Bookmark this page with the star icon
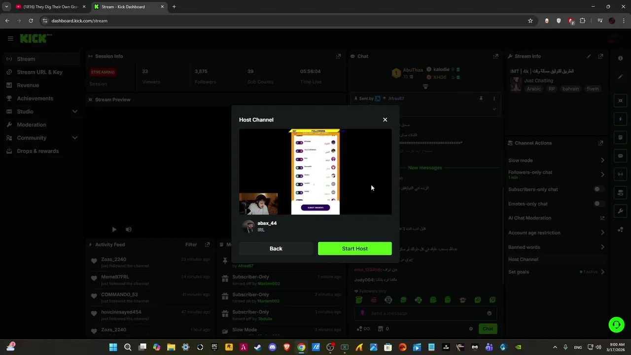This screenshot has height=355, width=631. [530, 21]
